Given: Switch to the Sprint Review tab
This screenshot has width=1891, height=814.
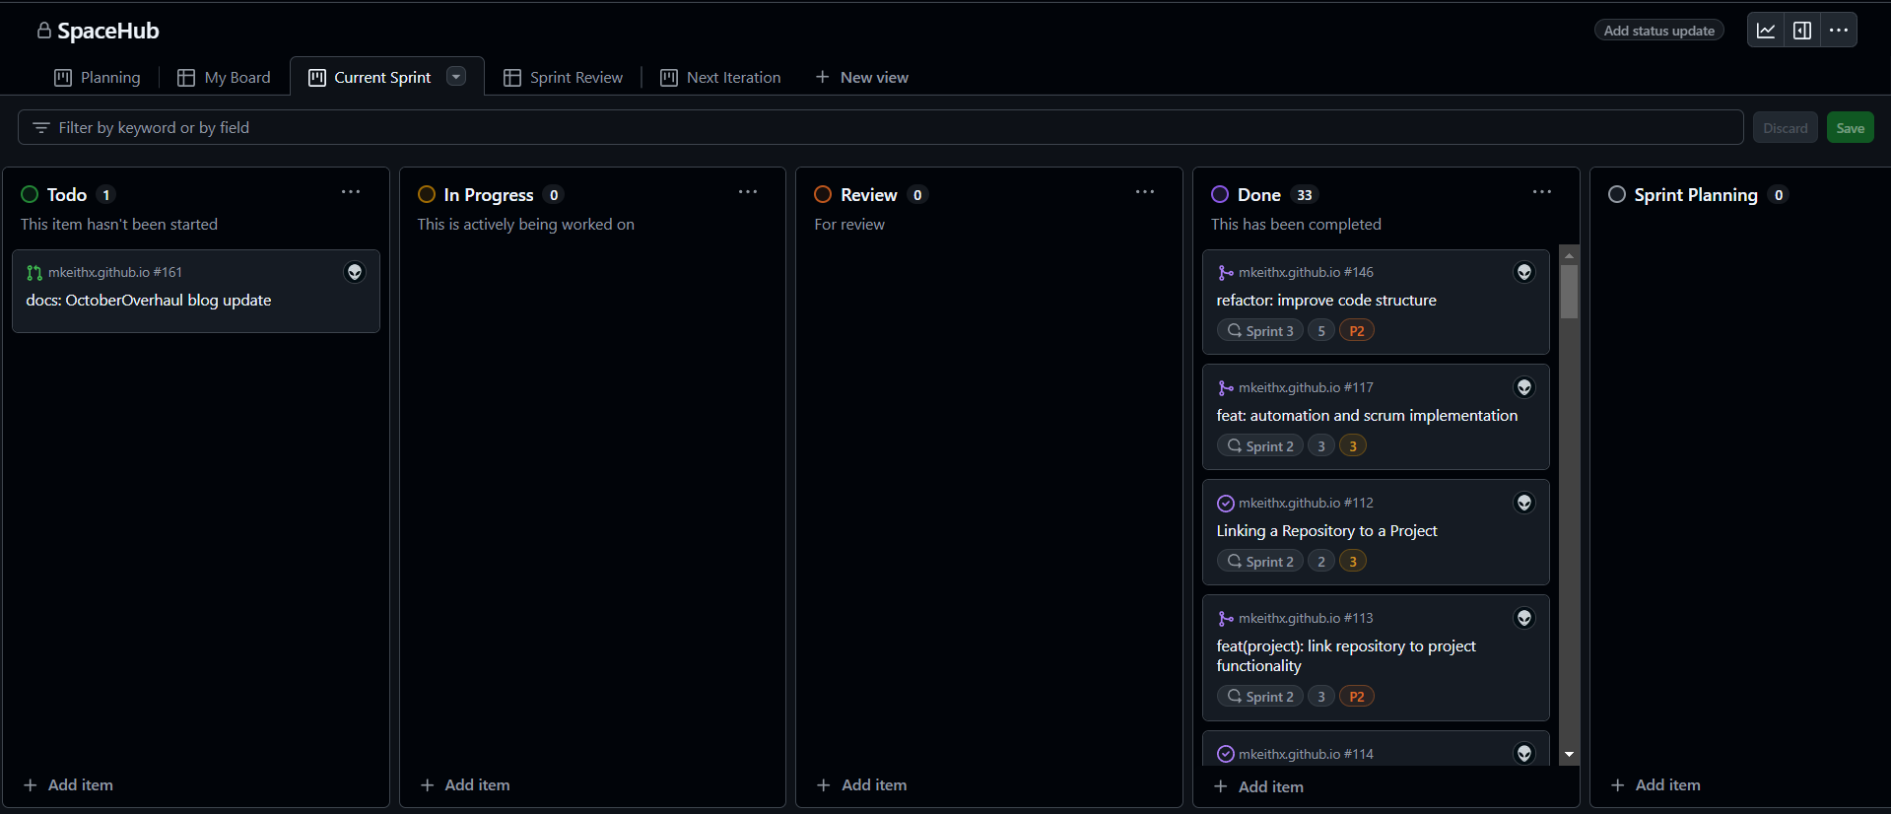Looking at the screenshot, I should point(564,78).
